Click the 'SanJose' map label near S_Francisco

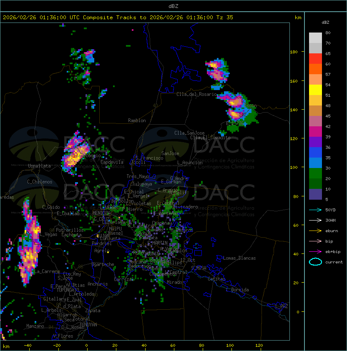170,153
